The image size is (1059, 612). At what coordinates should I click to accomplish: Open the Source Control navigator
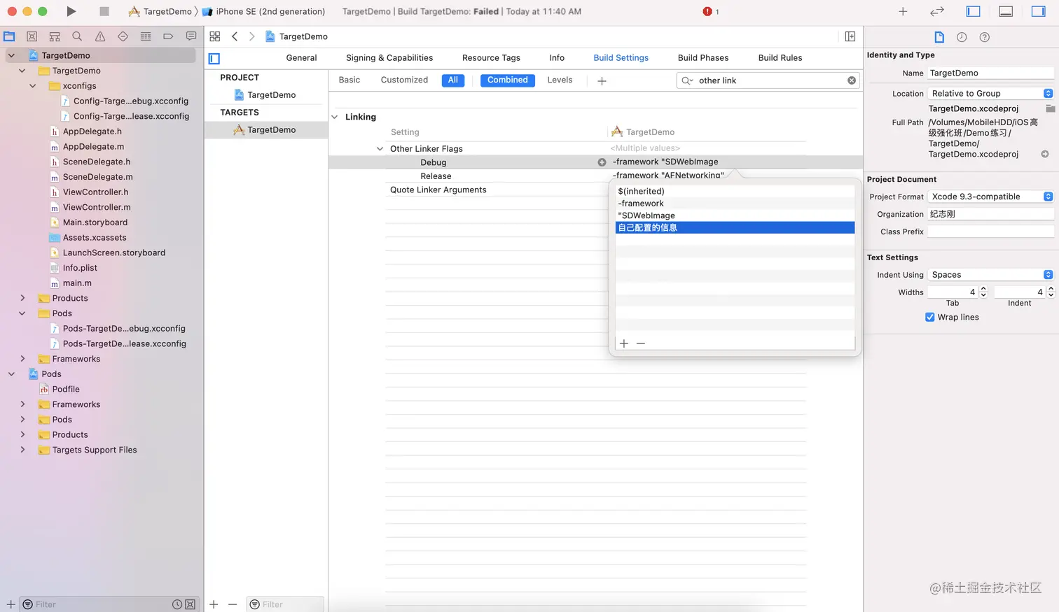coord(32,36)
